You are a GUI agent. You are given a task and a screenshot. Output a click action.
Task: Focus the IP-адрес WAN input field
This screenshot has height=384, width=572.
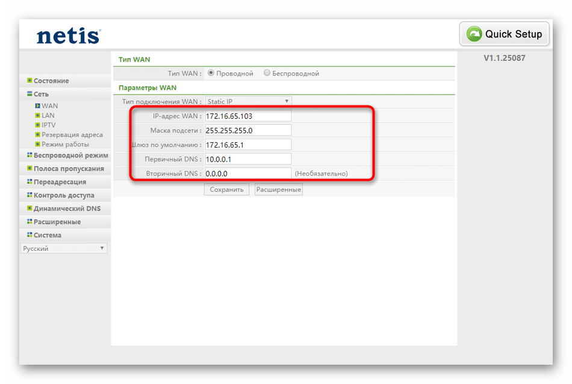click(248, 116)
